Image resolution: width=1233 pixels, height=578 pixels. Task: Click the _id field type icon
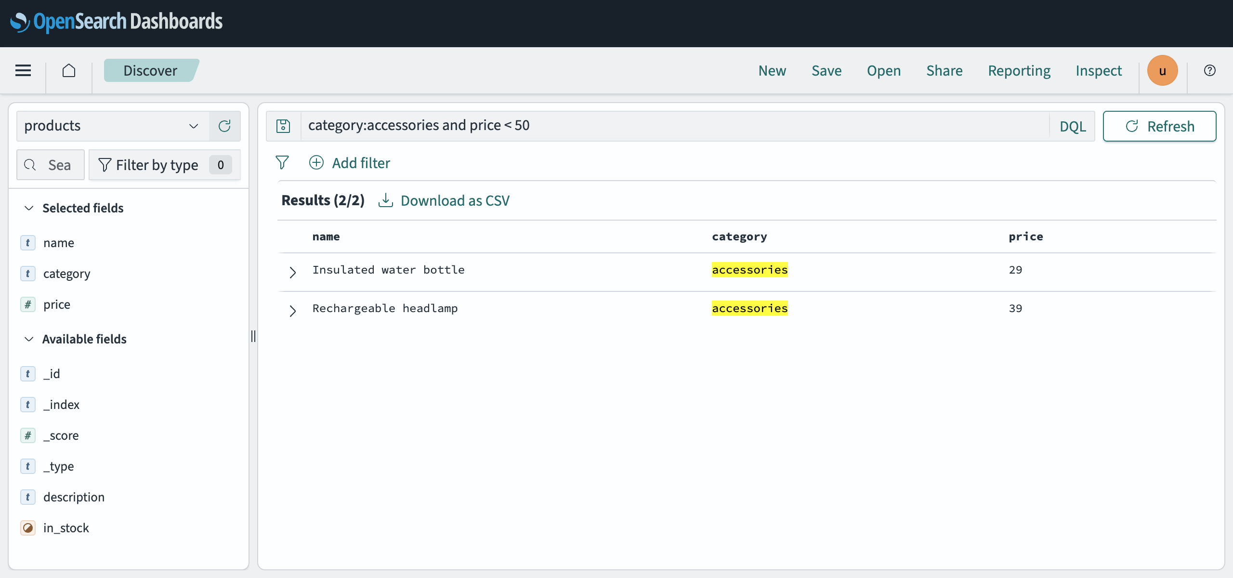(x=28, y=374)
